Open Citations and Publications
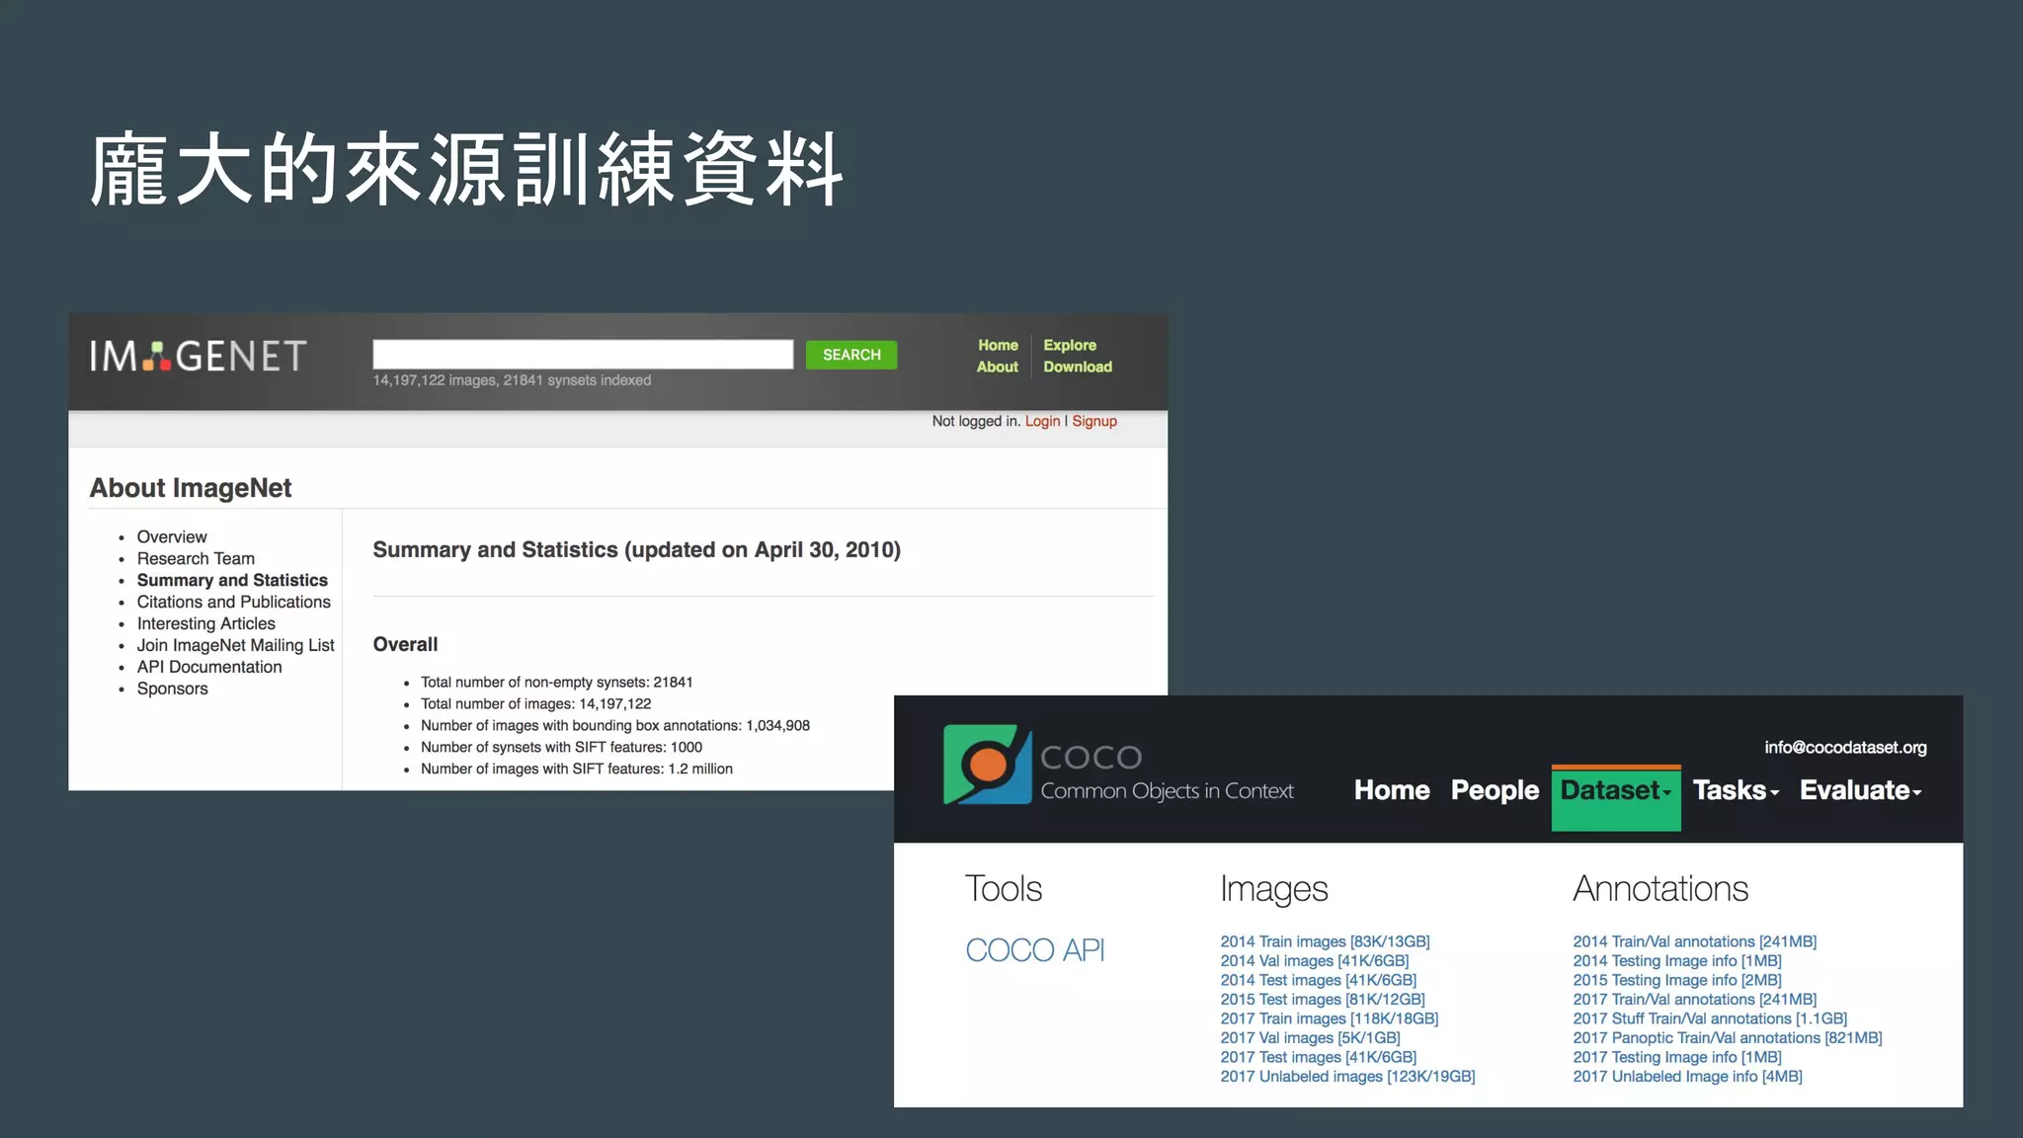 pyautogui.click(x=234, y=602)
